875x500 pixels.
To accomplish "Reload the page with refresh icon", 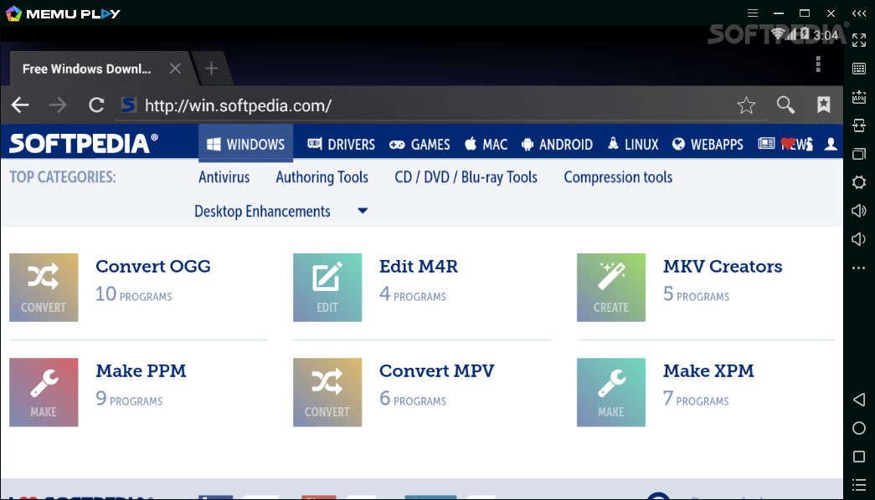I will coord(96,105).
